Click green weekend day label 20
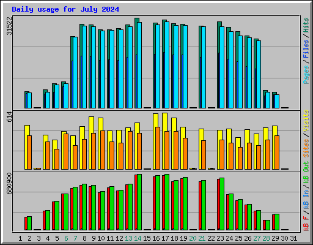Image resolution: width=313 pixels, height=245 pixels. coord(193,238)
